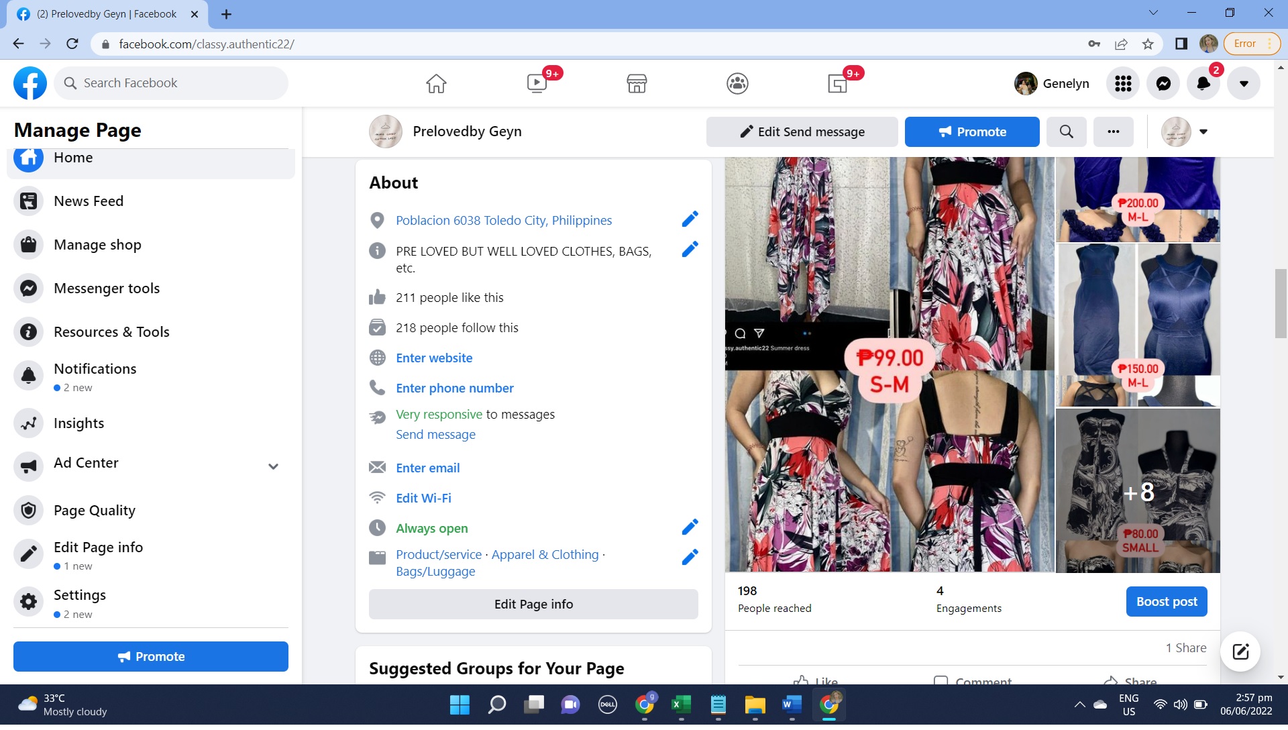
Task: Open the +8 more photos thumbnail
Action: (1138, 492)
